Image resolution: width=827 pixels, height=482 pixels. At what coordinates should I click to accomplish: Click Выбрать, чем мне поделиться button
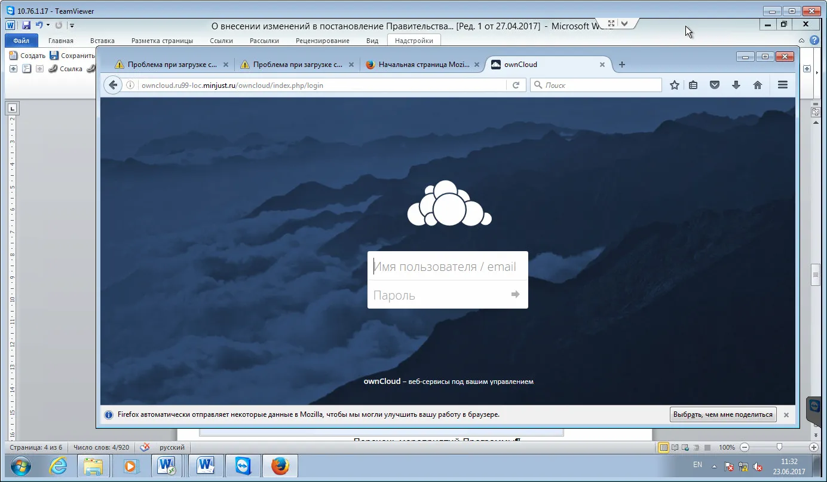(723, 414)
